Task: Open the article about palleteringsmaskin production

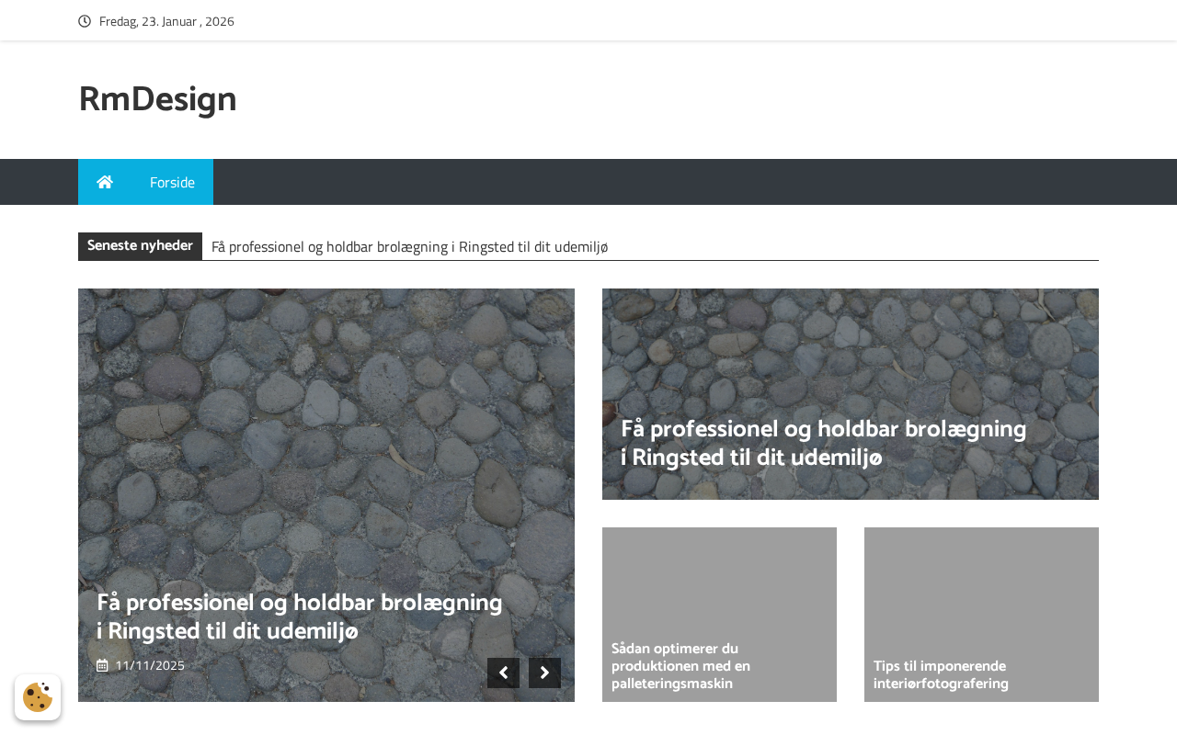Action: coord(680,666)
